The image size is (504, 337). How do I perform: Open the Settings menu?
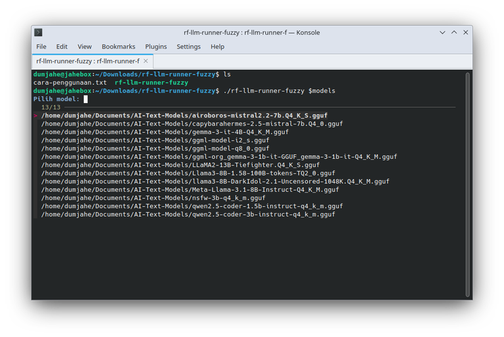point(188,47)
